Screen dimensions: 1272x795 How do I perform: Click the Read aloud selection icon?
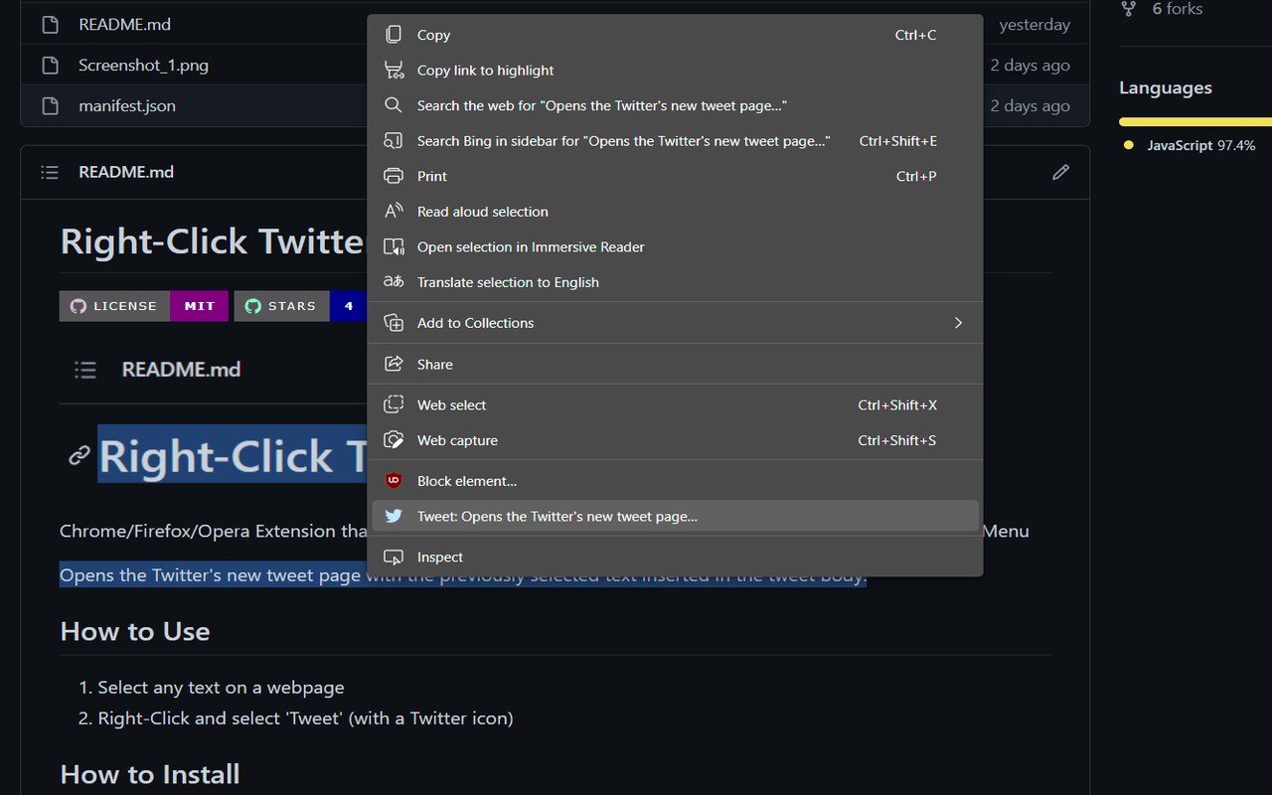(394, 212)
